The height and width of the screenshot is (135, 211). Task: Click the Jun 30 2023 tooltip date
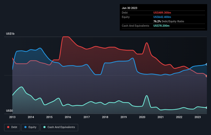click(x=130, y=8)
